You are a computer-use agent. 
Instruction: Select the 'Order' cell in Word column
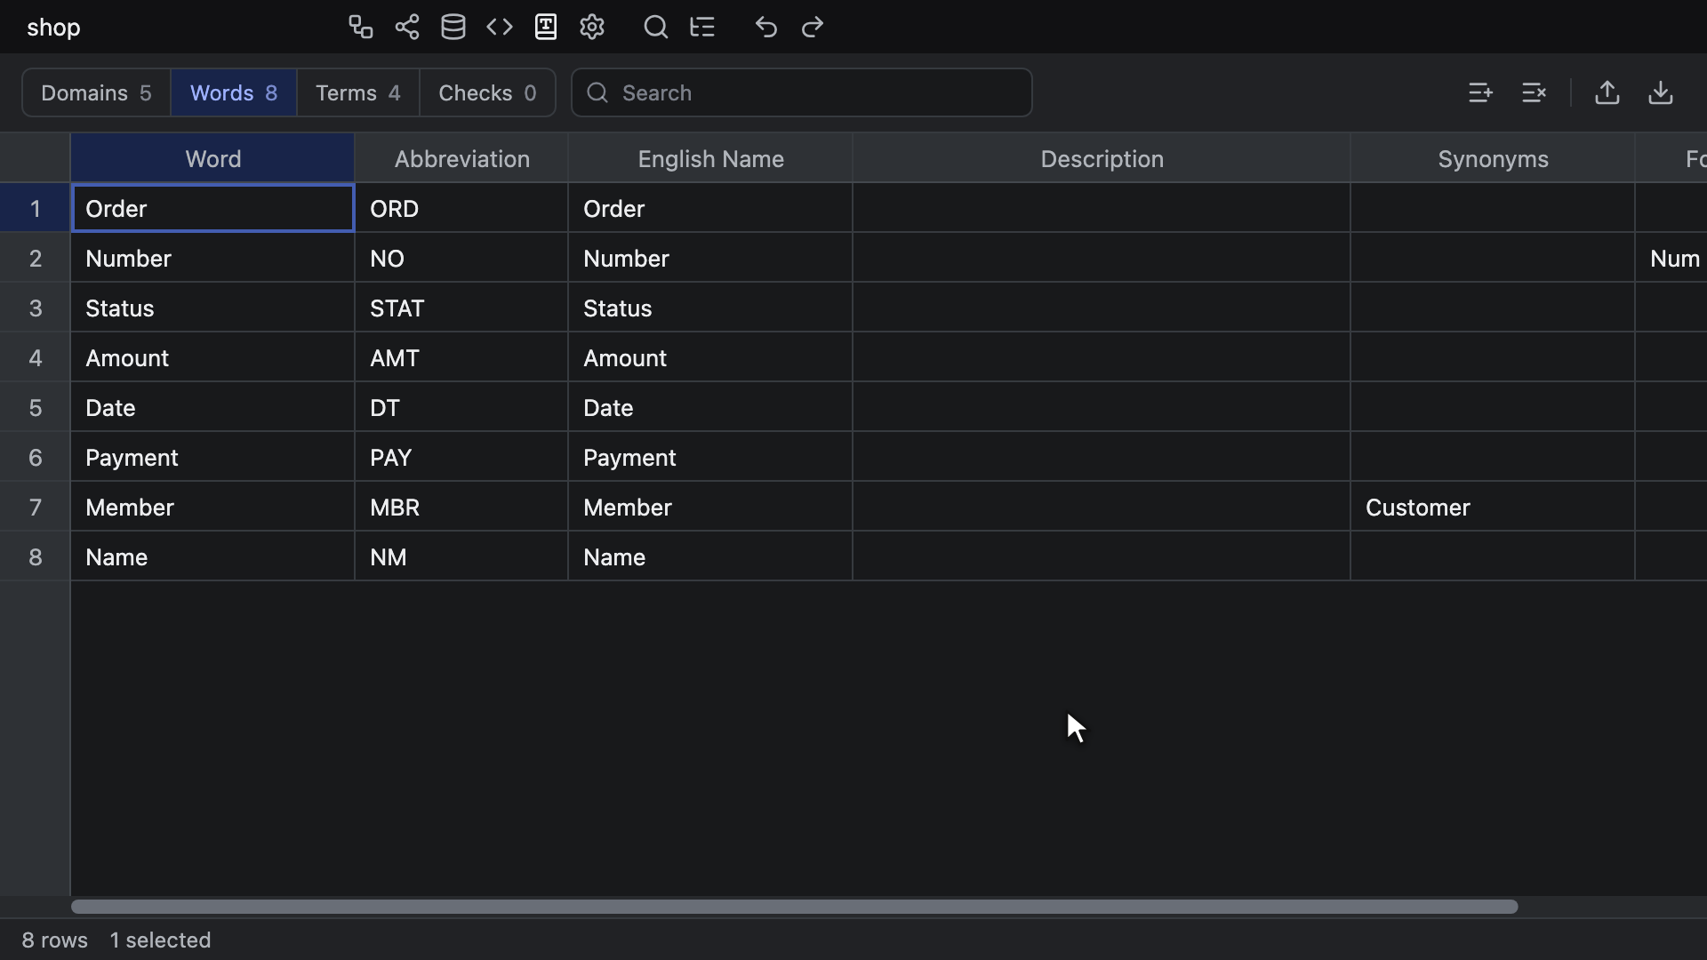[212, 208]
